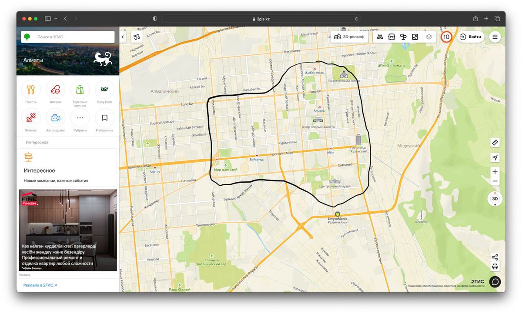Open the ruler measurement tool
This screenshot has height=314, width=522.
pos(495,143)
